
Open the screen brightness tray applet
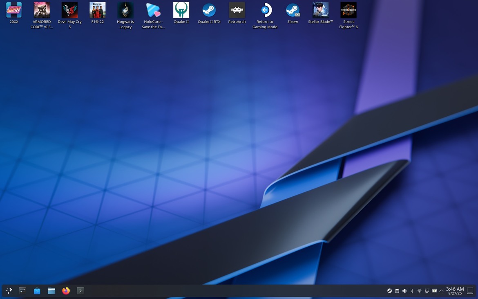click(419, 291)
